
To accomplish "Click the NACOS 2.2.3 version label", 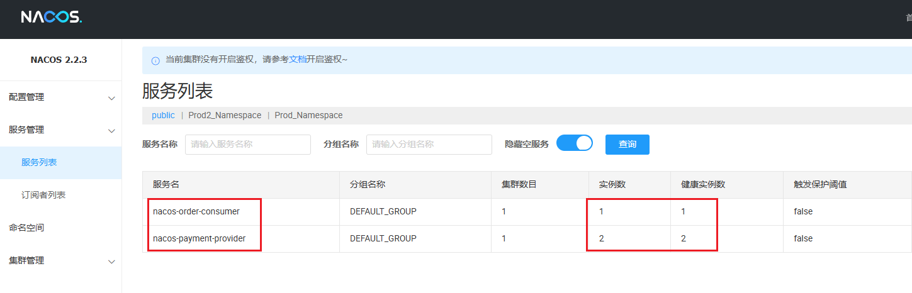I will coord(59,60).
